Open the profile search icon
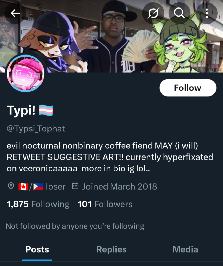Screen dimensions: 223x266 point(179,13)
